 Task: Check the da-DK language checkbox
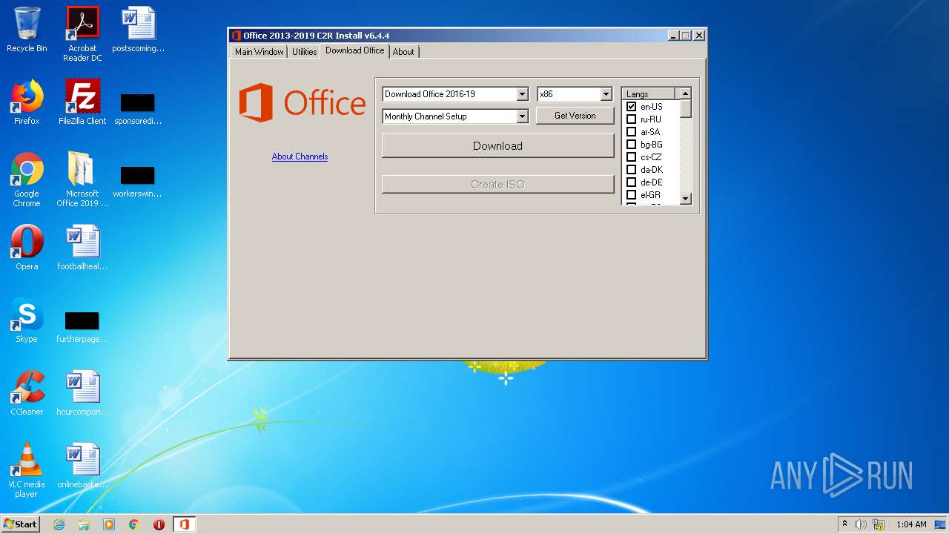click(632, 170)
